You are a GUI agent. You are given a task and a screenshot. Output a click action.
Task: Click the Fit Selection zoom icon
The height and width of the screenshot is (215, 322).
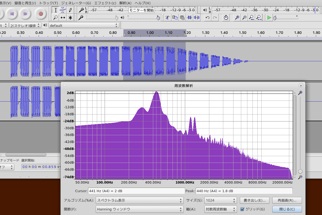click(x=251, y=18)
